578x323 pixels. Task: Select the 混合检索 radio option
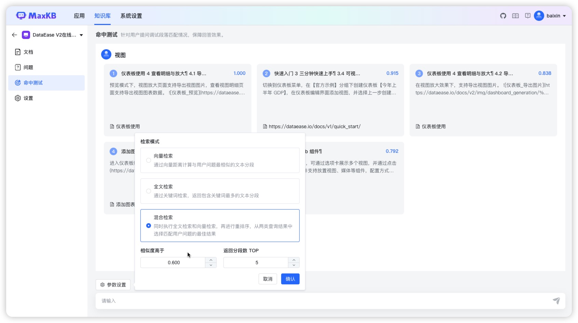(149, 226)
